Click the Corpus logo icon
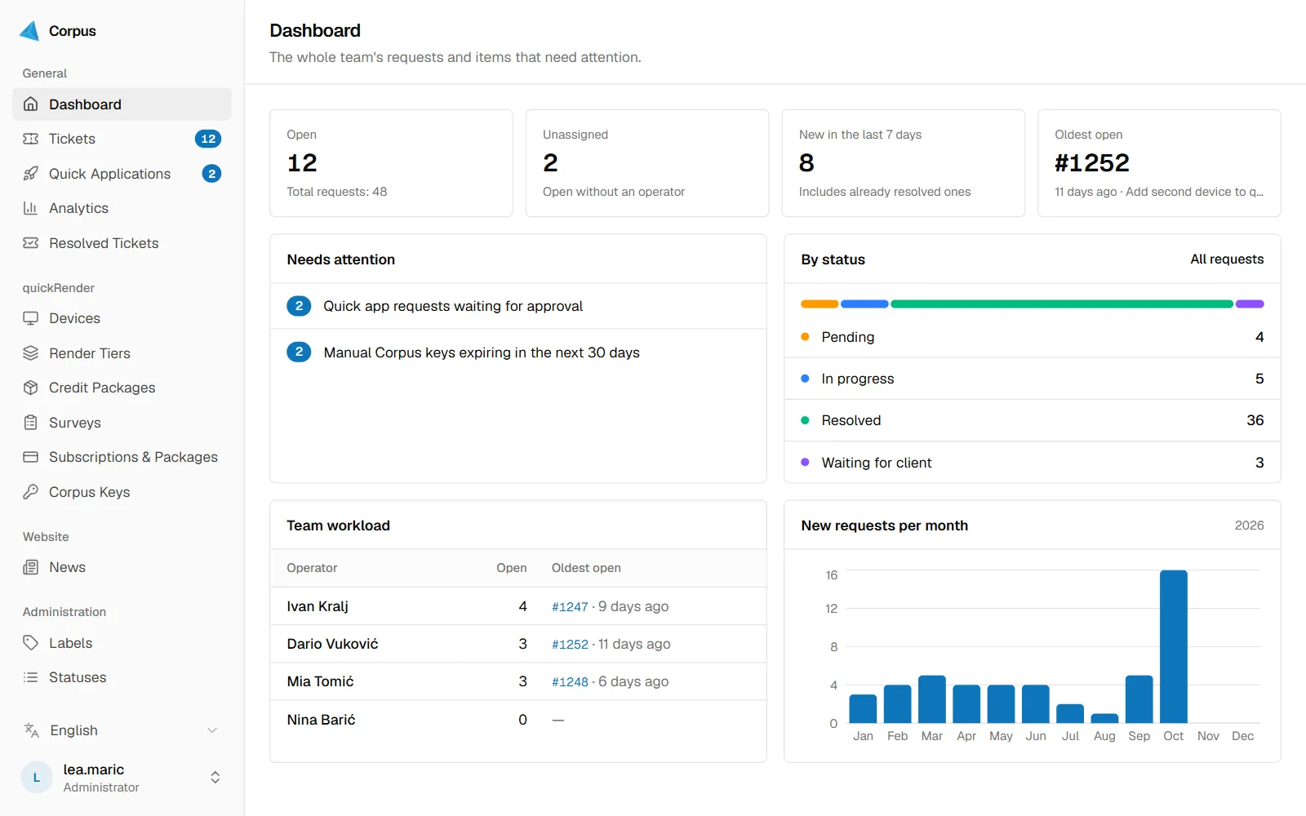Viewport: 1306px width, 816px height. 29,31
